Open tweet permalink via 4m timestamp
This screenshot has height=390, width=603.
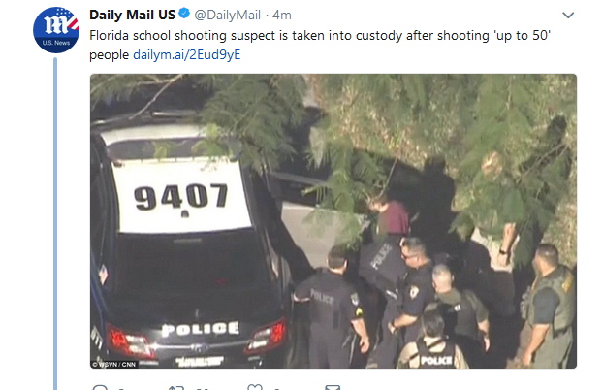(x=282, y=15)
